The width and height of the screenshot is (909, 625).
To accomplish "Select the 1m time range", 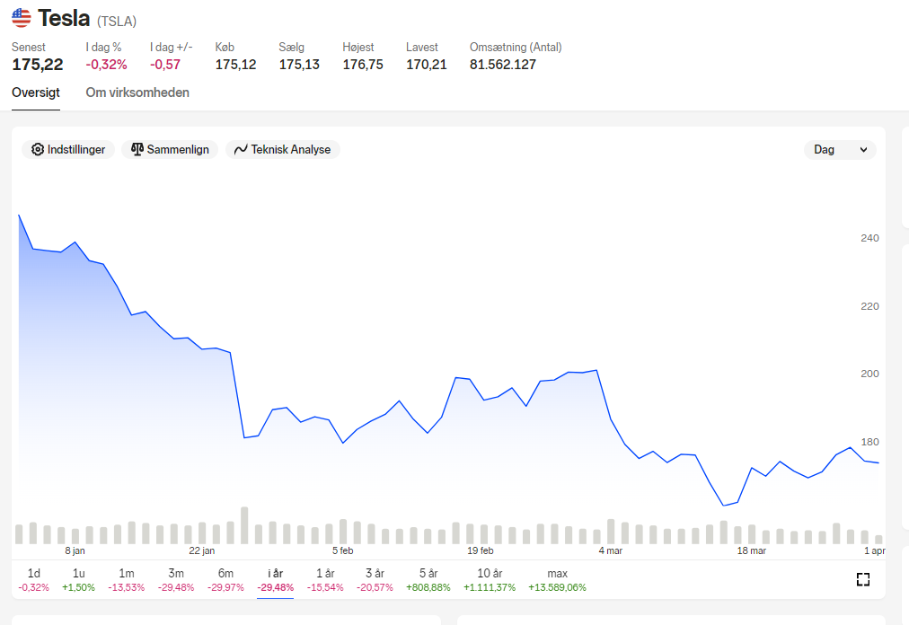I will 127,580.
